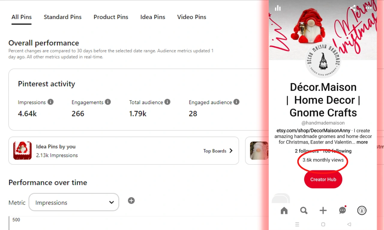Tap Android recent apps button
384x230 pixels.
coord(297,224)
